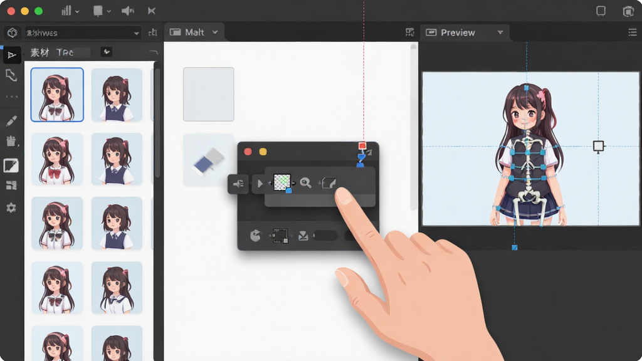Switch to the Preview tab
Image resolution: width=642 pixels, height=361 pixels.
[465, 33]
